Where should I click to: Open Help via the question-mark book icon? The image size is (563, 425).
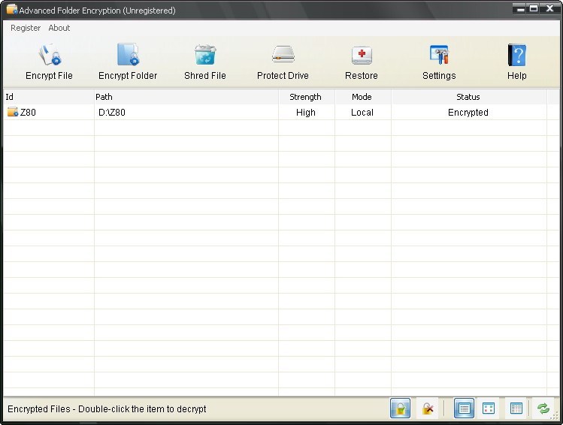tap(517, 62)
